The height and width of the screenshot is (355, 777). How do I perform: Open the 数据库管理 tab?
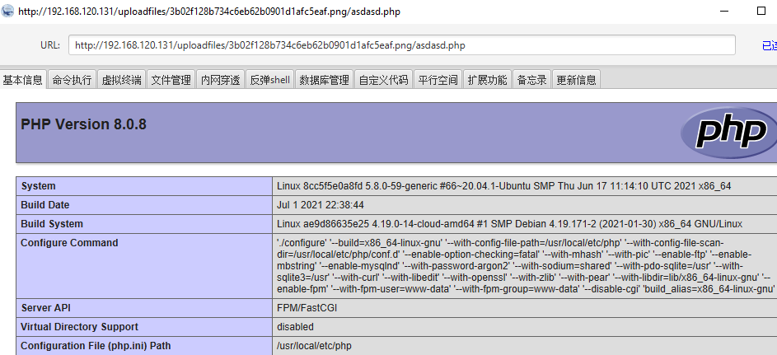[325, 80]
